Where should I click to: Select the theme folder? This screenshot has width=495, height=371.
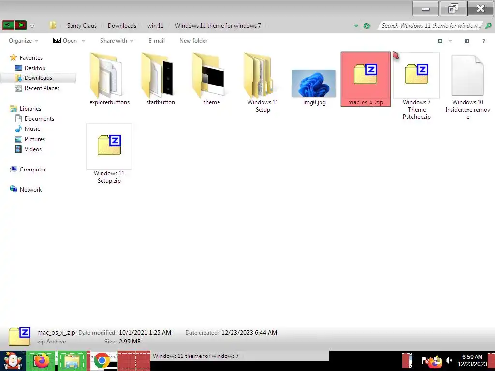pyautogui.click(x=212, y=79)
